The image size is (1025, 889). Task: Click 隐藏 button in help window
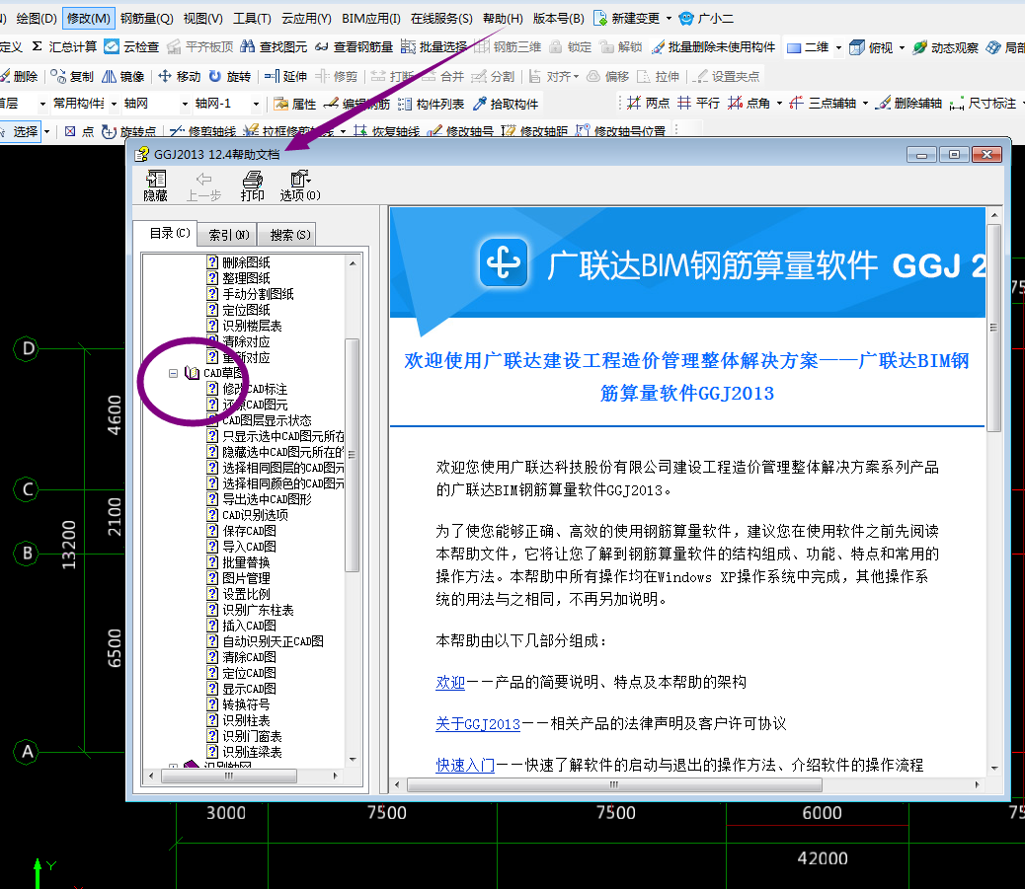pyautogui.click(x=156, y=185)
